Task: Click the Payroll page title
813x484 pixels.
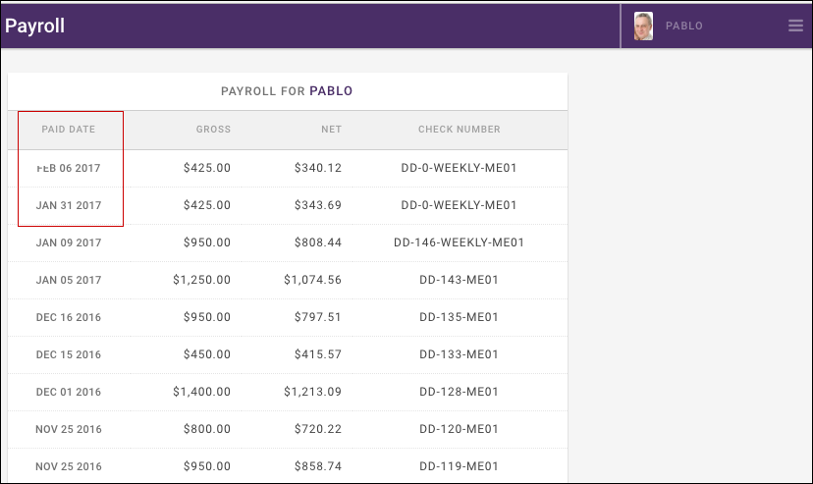Action: pyautogui.click(x=35, y=27)
